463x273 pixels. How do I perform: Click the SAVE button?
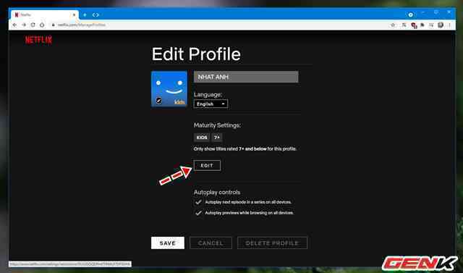[x=168, y=243]
